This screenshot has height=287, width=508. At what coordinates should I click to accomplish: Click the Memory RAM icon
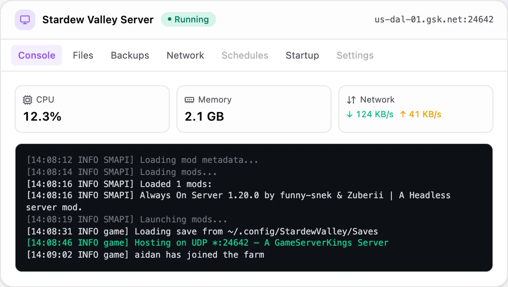point(189,100)
